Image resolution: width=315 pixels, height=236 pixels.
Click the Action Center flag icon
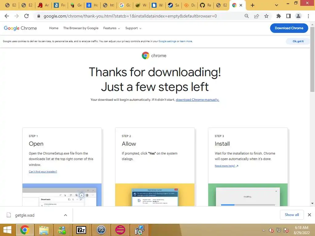click(286, 230)
